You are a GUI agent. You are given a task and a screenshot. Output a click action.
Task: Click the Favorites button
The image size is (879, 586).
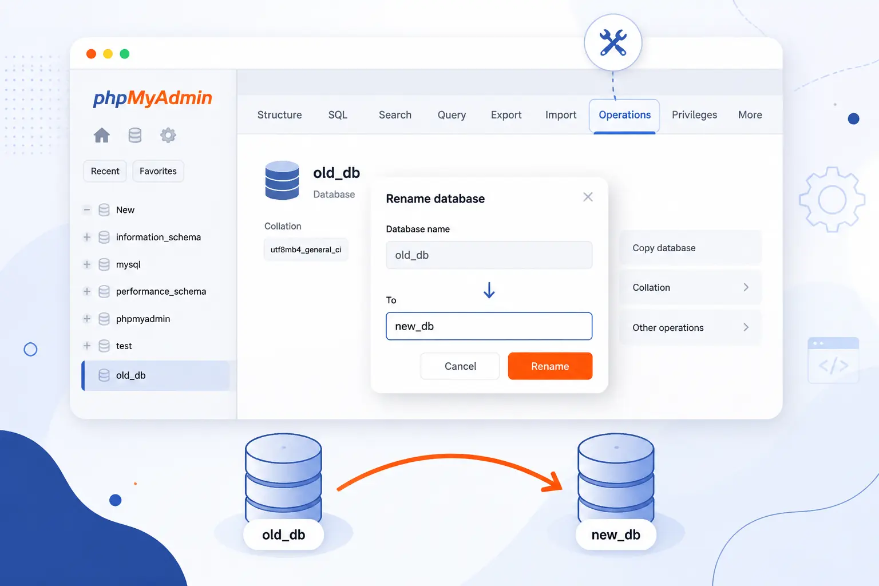pyautogui.click(x=158, y=171)
